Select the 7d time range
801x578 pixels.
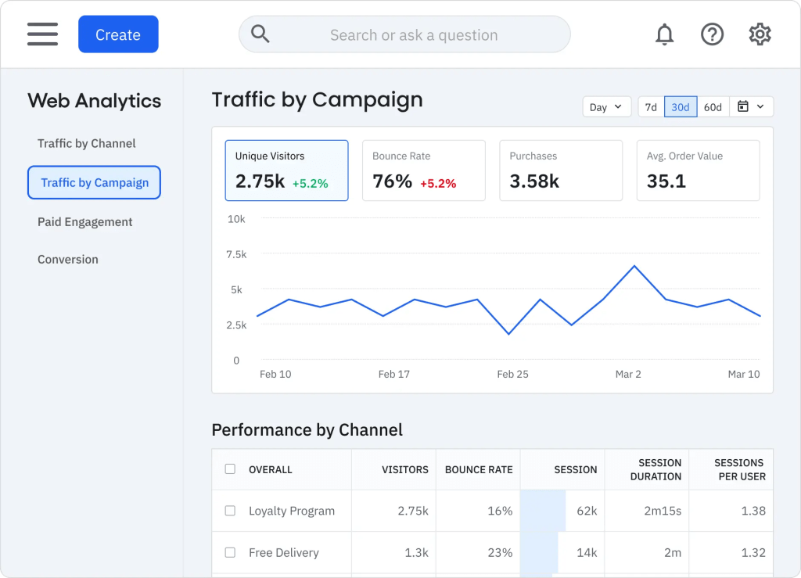pos(651,106)
